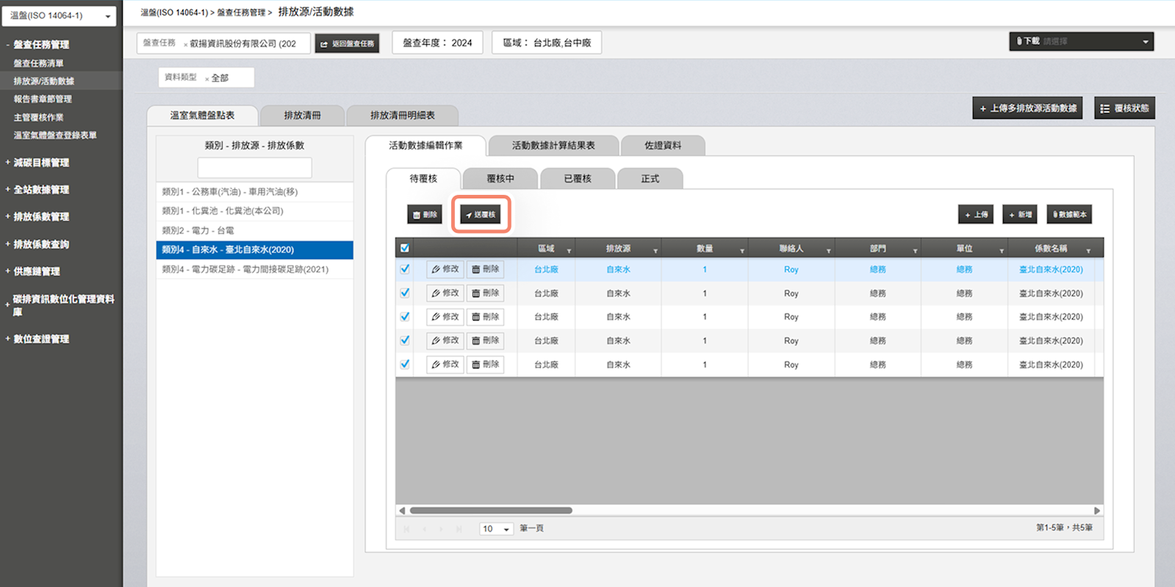Download the 數據範本 template
This screenshot has width=1175, height=587.
coord(1069,214)
